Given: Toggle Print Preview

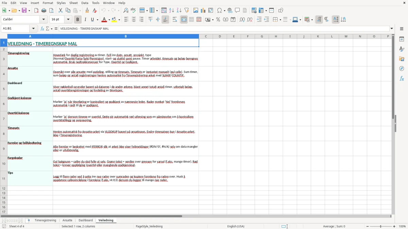Looking at the screenshot, I should (x=51, y=11).
